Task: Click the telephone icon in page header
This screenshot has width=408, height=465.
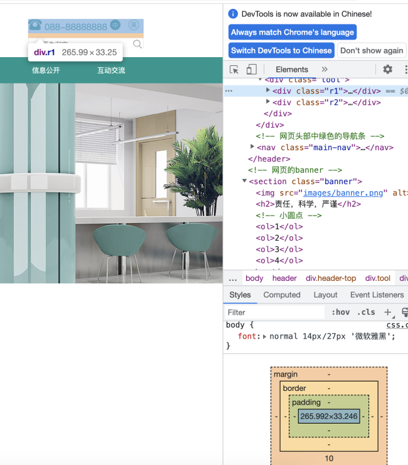Action: 35,25
